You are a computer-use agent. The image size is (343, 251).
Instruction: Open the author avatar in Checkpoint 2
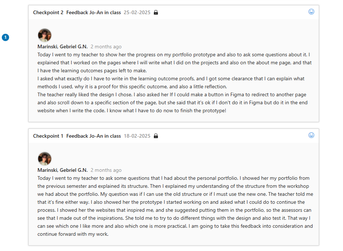pos(45,35)
